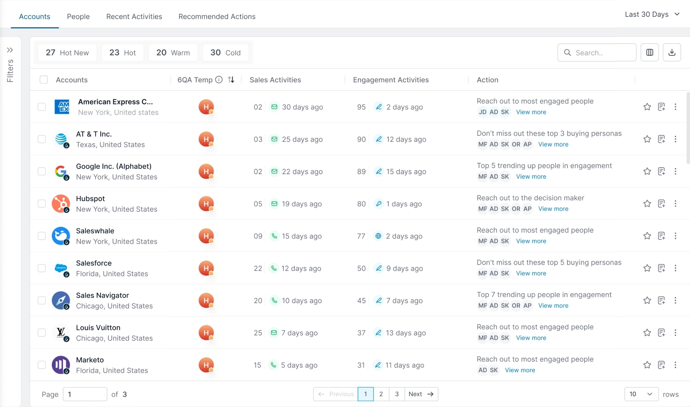Click the download export icon

pos(672,52)
